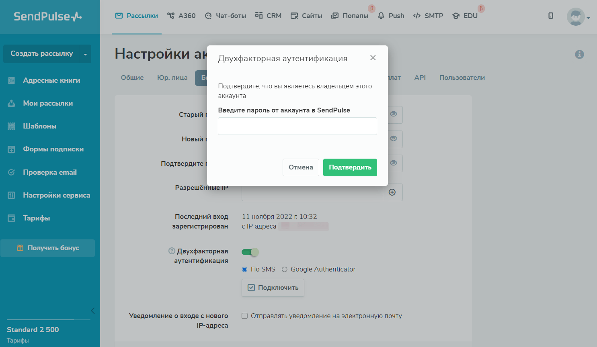Viewport: 597px width, 347px height.
Task: Click the password input field in the dialog
Action: point(297,126)
